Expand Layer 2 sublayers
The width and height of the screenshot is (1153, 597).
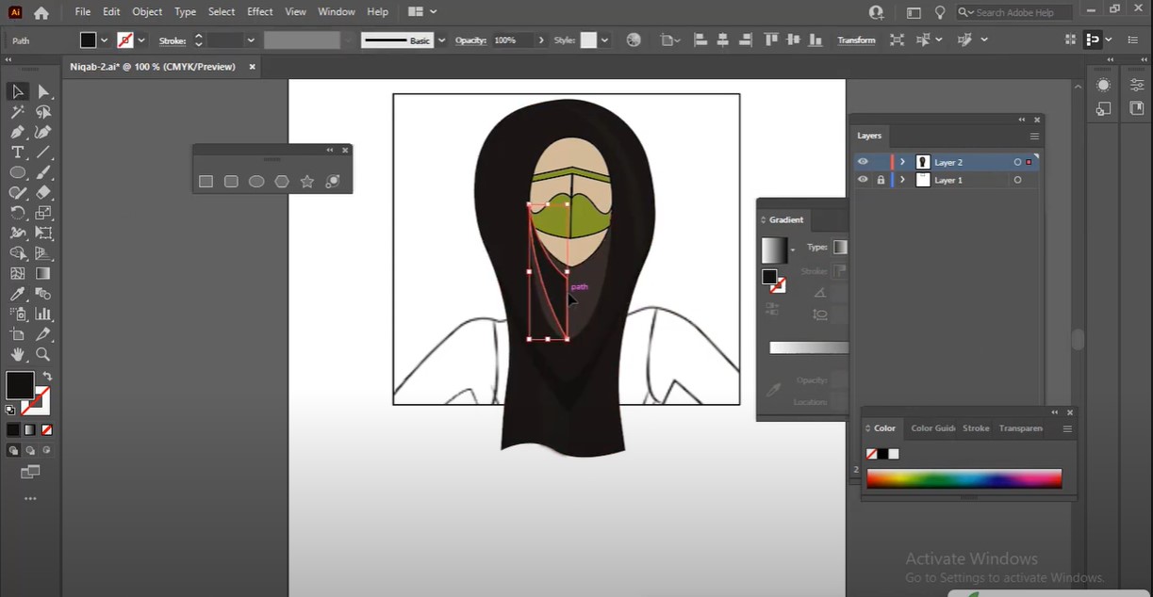click(902, 162)
